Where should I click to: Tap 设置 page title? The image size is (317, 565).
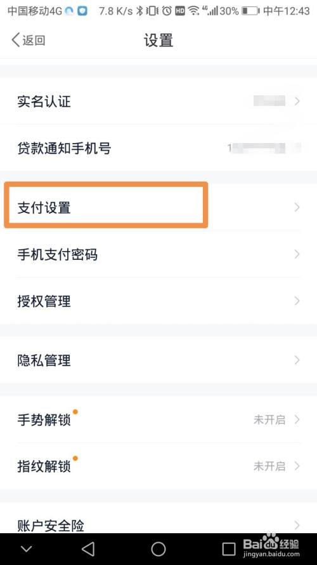(x=158, y=41)
